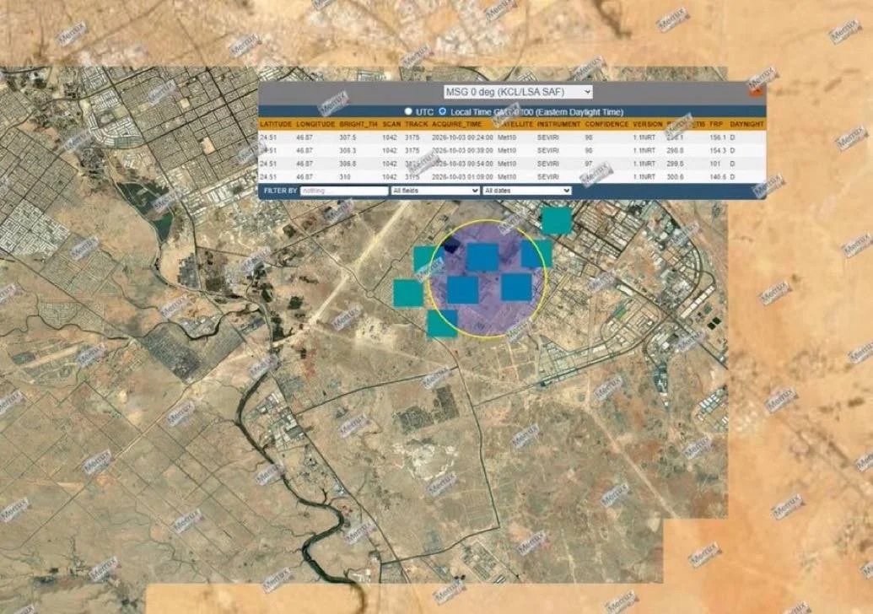Click the lower-right blue fire marker inside the circle
Image resolution: width=873 pixels, height=614 pixels.
[x=517, y=288]
